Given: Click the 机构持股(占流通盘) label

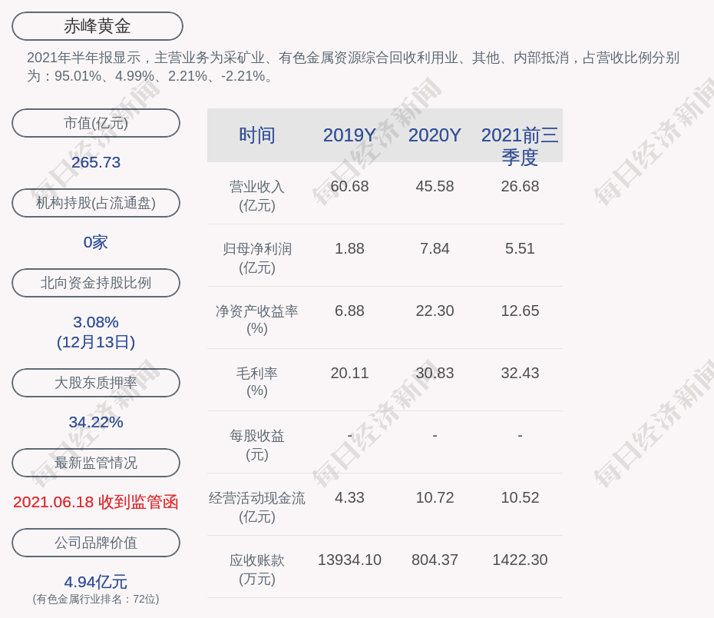Looking at the screenshot, I should pyautogui.click(x=96, y=203).
